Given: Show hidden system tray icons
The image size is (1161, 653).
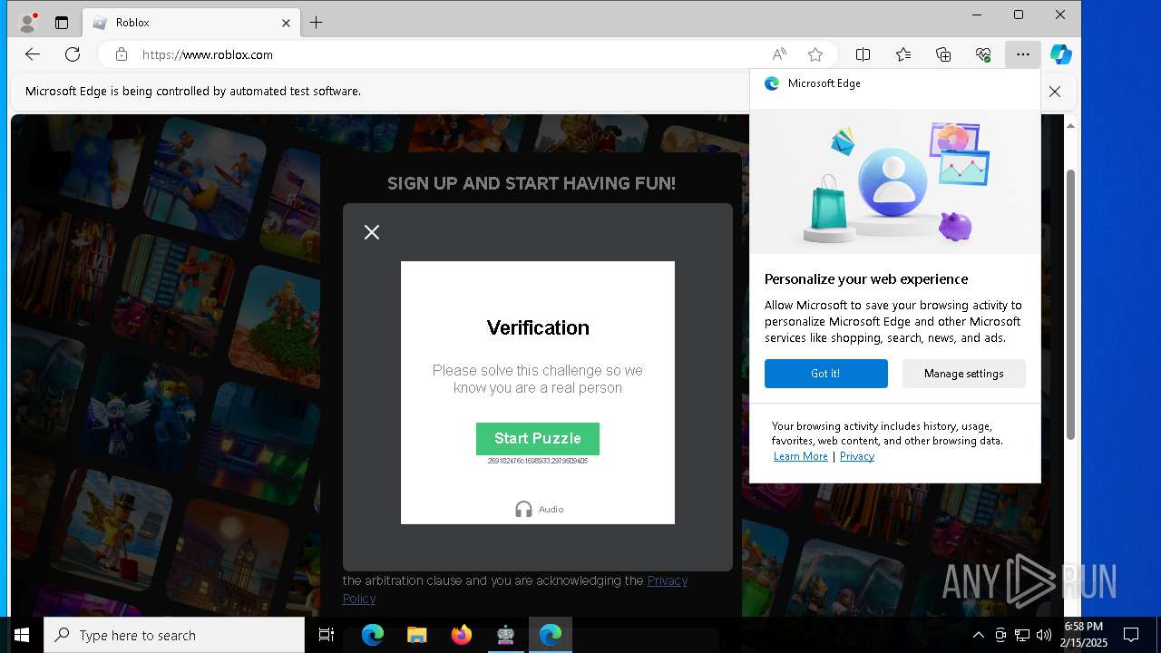Looking at the screenshot, I should click(978, 635).
